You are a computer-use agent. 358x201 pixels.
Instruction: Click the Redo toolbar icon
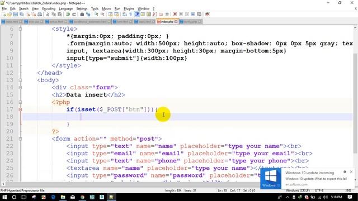[x=74, y=14]
